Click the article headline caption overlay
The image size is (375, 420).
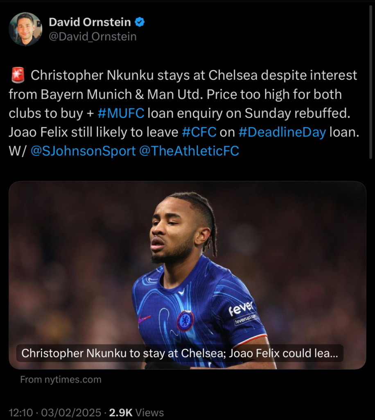[x=180, y=353]
